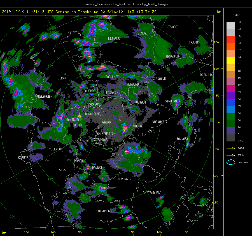Click the NAVALGUND label

[93, 114]
